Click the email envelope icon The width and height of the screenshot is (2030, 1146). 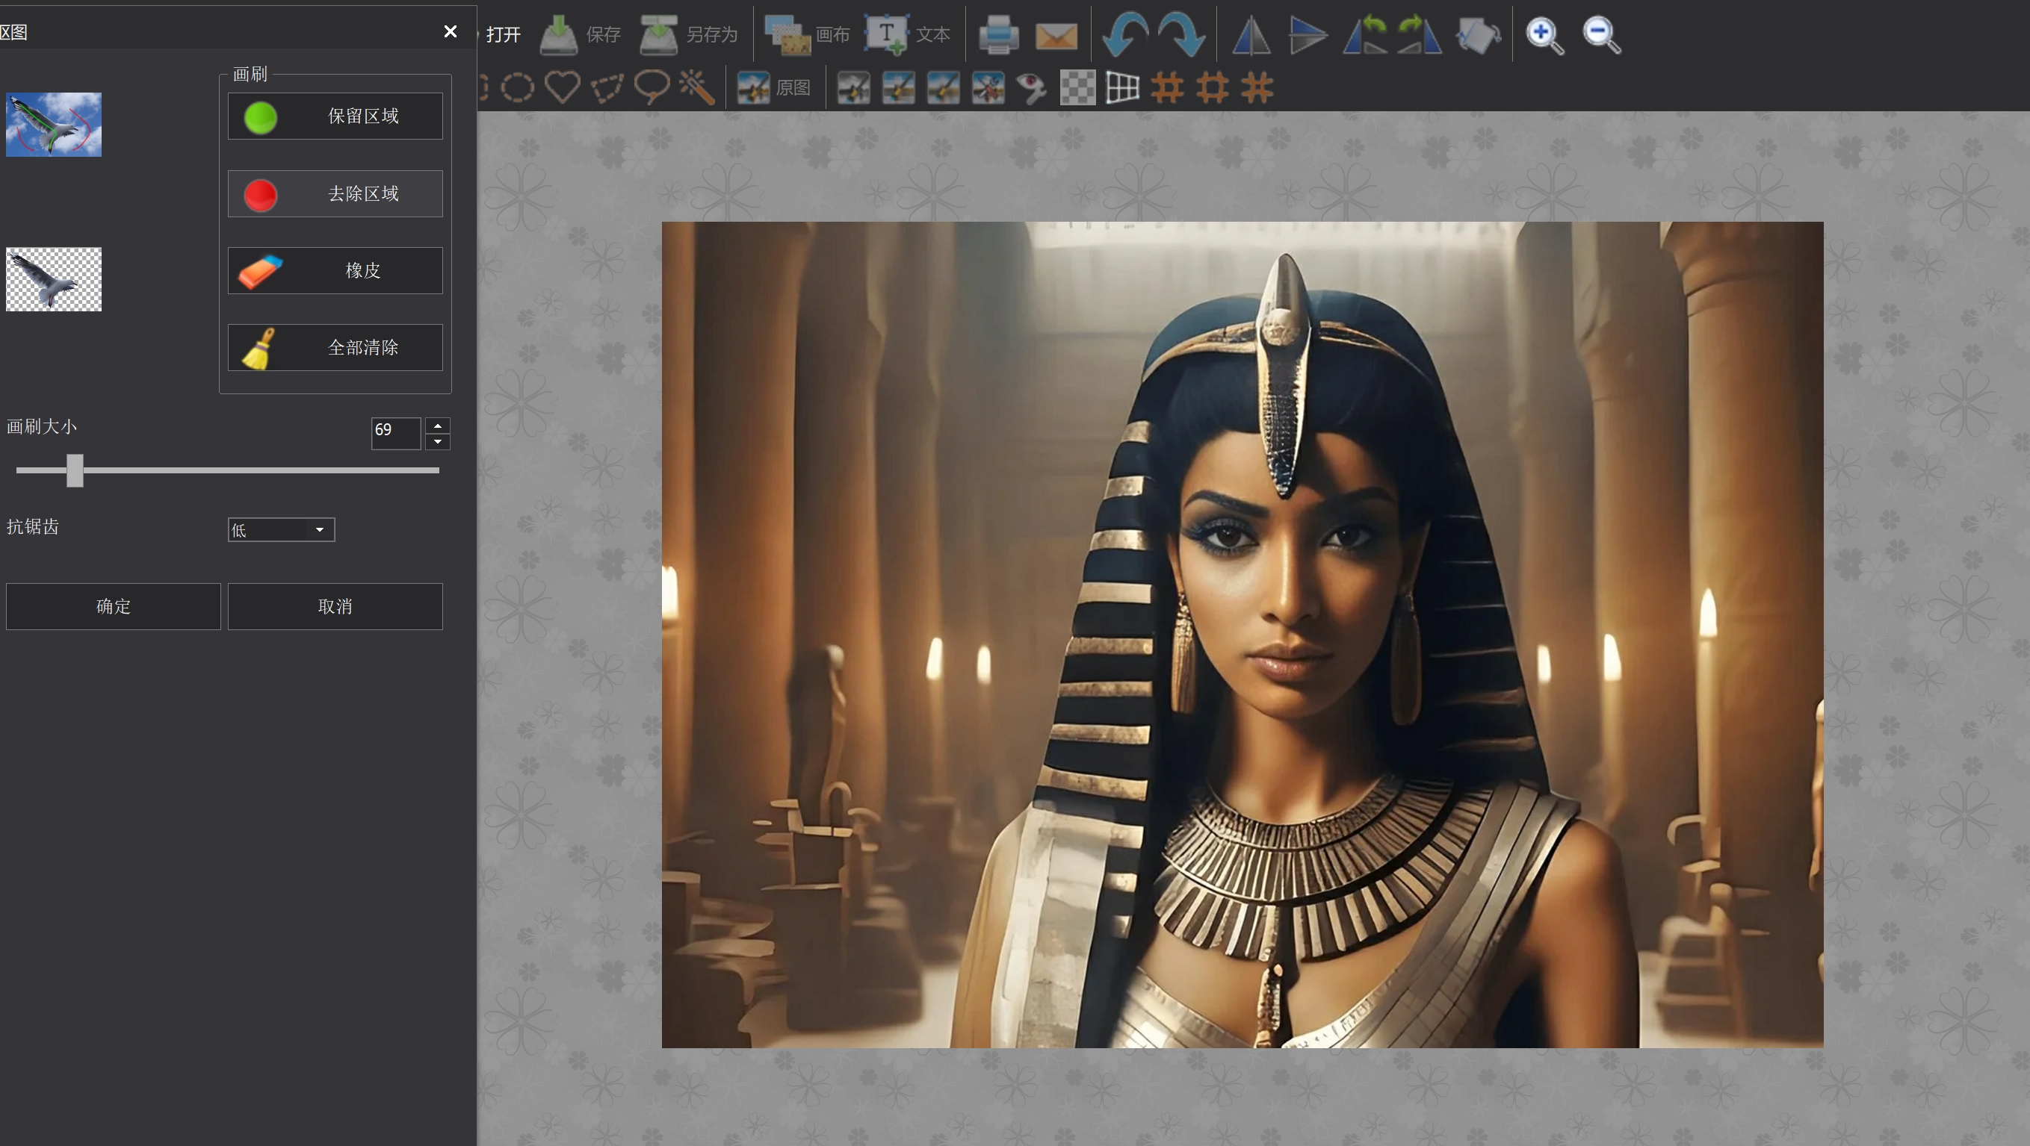tap(1056, 35)
